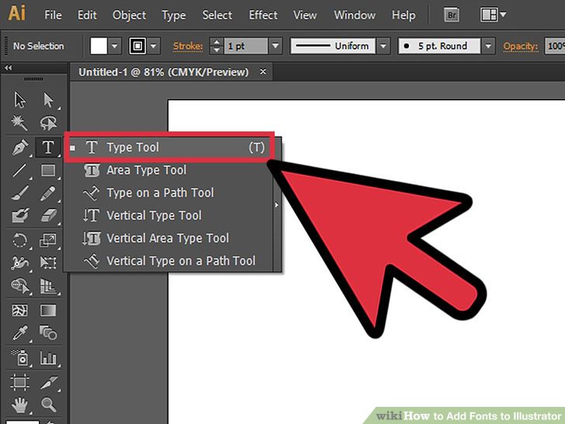This screenshot has width=565, height=424.
Task: Open the Object menu
Action: pos(129,16)
